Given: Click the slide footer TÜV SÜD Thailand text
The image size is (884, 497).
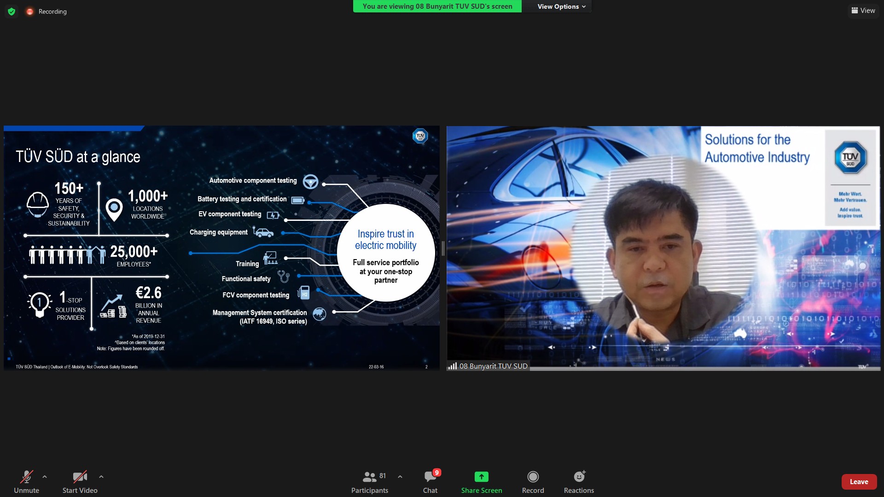Looking at the screenshot, I should [77, 367].
